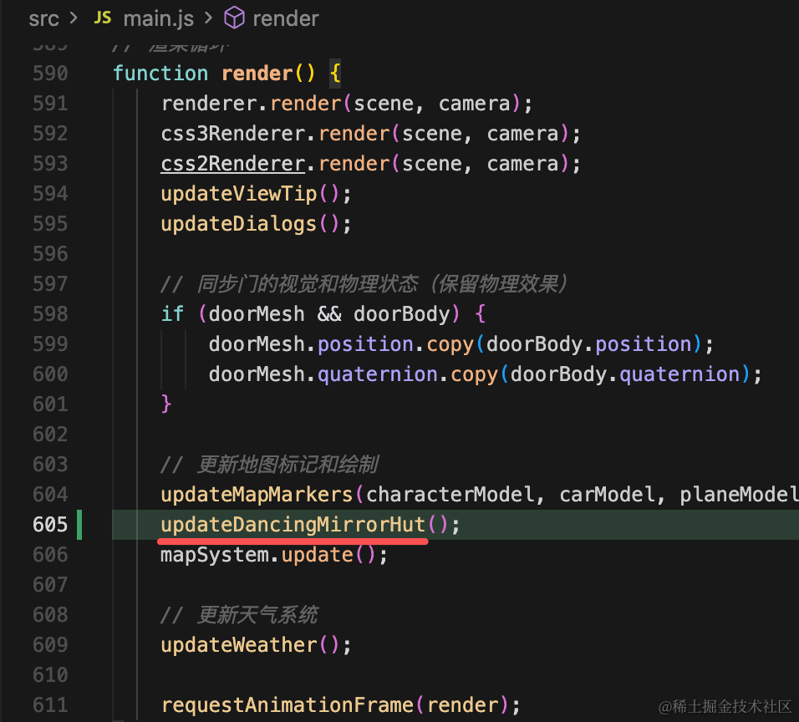Click the underlined css2Renderer identifier
This screenshot has width=799, height=722.
(x=233, y=164)
